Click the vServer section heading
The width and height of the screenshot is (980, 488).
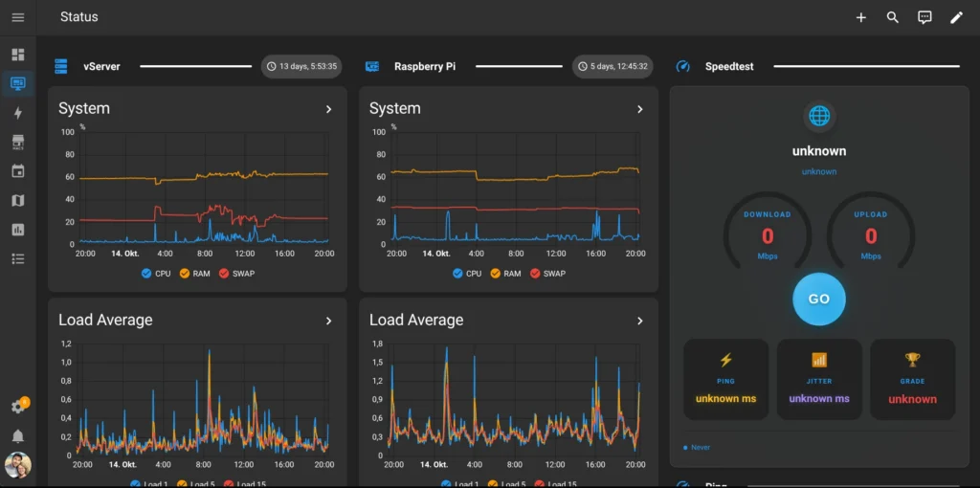101,66
